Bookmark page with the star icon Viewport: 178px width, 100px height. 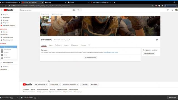[152, 6]
